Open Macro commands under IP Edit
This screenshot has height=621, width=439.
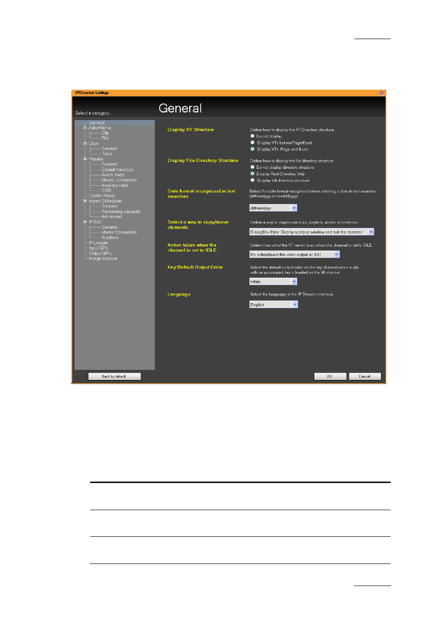point(119,232)
